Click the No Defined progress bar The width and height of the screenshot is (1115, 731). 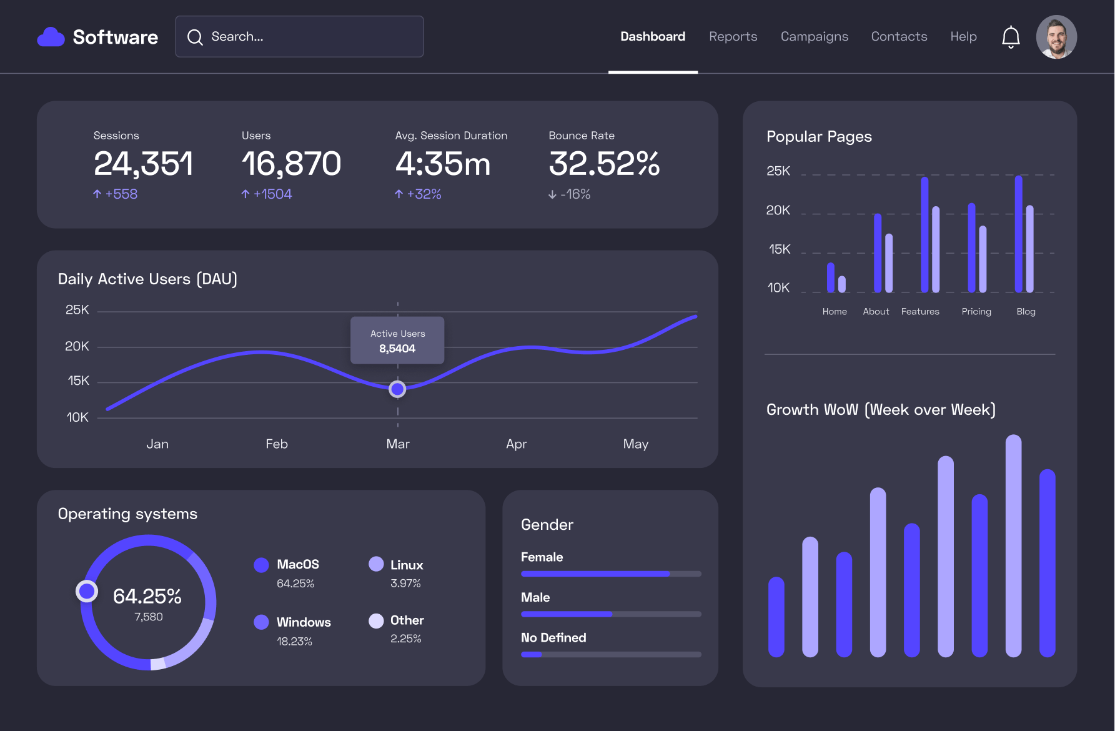(x=610, y=654)
